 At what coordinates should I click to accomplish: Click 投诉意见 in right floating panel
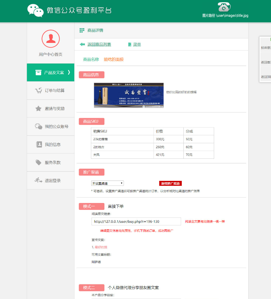266,48
